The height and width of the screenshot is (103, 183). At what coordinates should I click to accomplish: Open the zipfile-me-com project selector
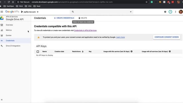pos(30,12)
